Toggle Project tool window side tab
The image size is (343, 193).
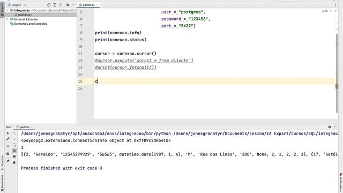click(x=2, y=10)
